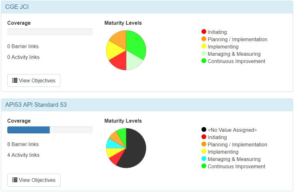Click the pale green Managing & Measuring legend dot

(204, 54)
